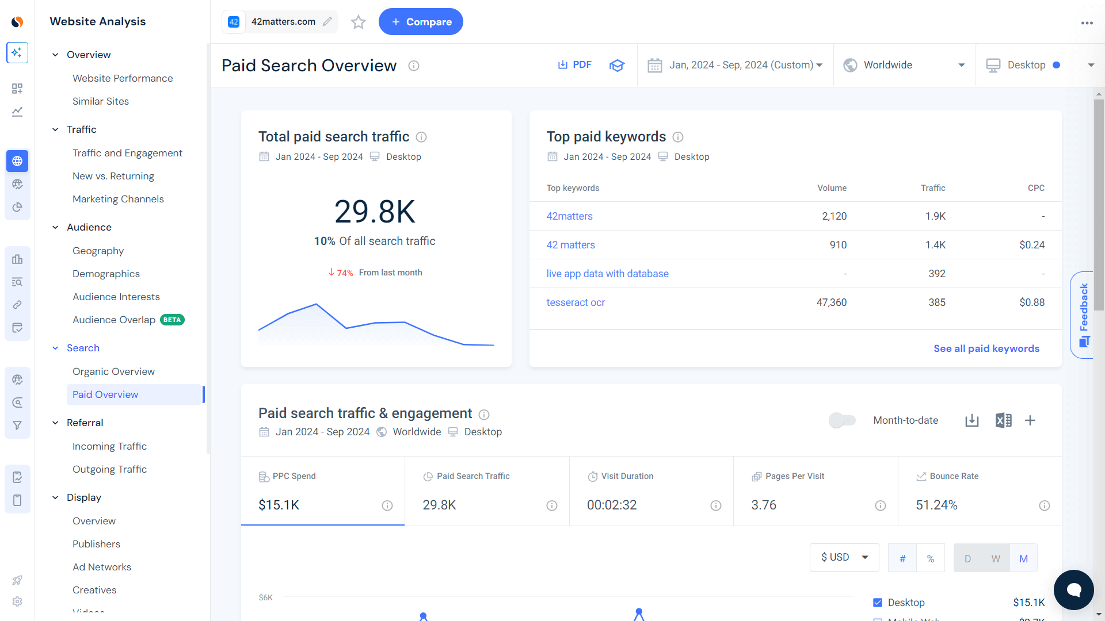Open Website Performance in sidebar

click(123, 78)
